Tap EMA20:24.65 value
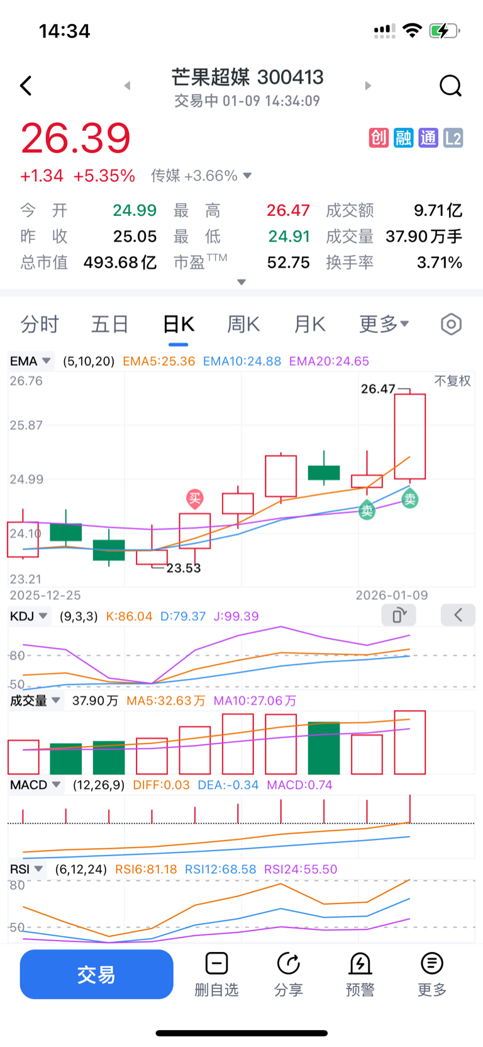The image size is (483, 1047). 329,361
